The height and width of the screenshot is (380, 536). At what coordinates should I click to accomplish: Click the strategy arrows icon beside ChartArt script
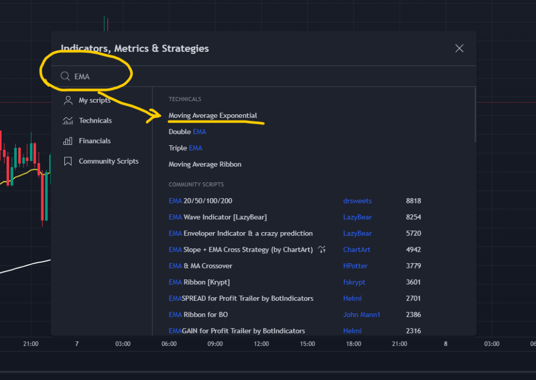(x=322, y=249)
